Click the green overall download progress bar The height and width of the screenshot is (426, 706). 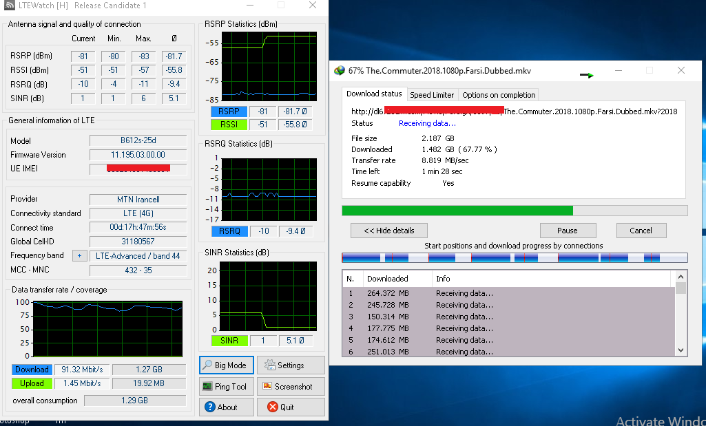click(x=515, y=211)
